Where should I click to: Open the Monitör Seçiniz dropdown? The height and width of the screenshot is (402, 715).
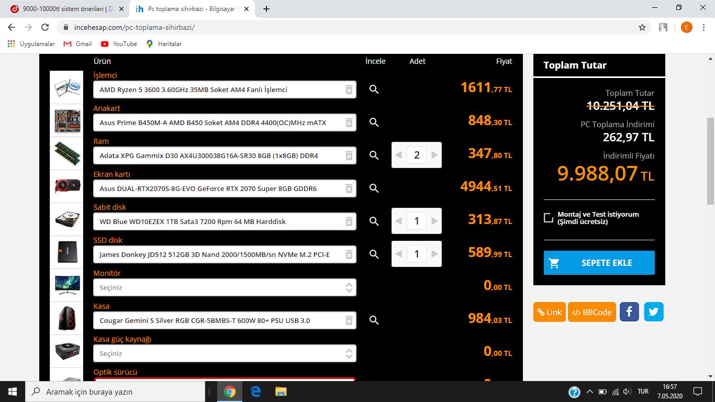pos(225,287)
